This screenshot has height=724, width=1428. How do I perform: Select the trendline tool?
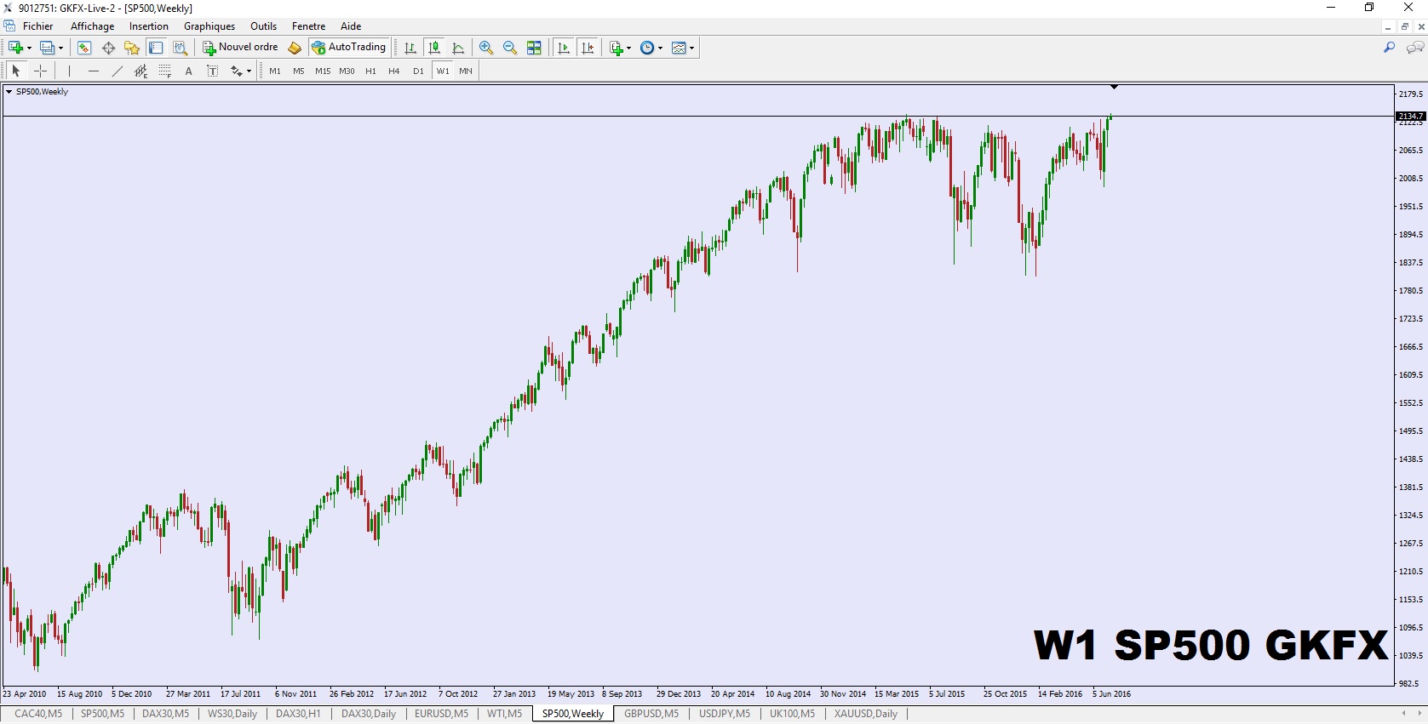point(118,71)
